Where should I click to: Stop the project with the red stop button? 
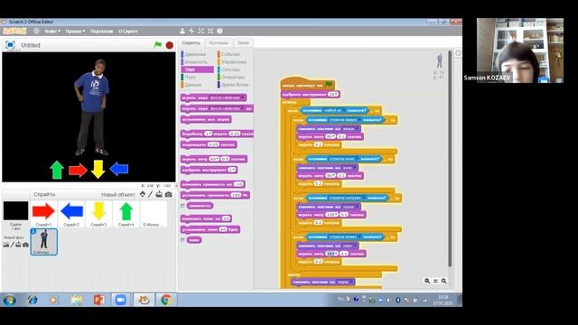(x=170, y=45)
